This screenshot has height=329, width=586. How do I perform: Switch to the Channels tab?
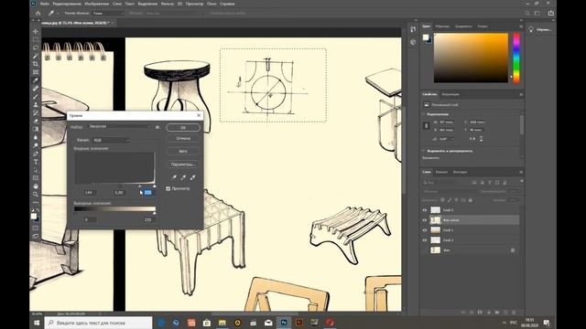click(441, 172)
